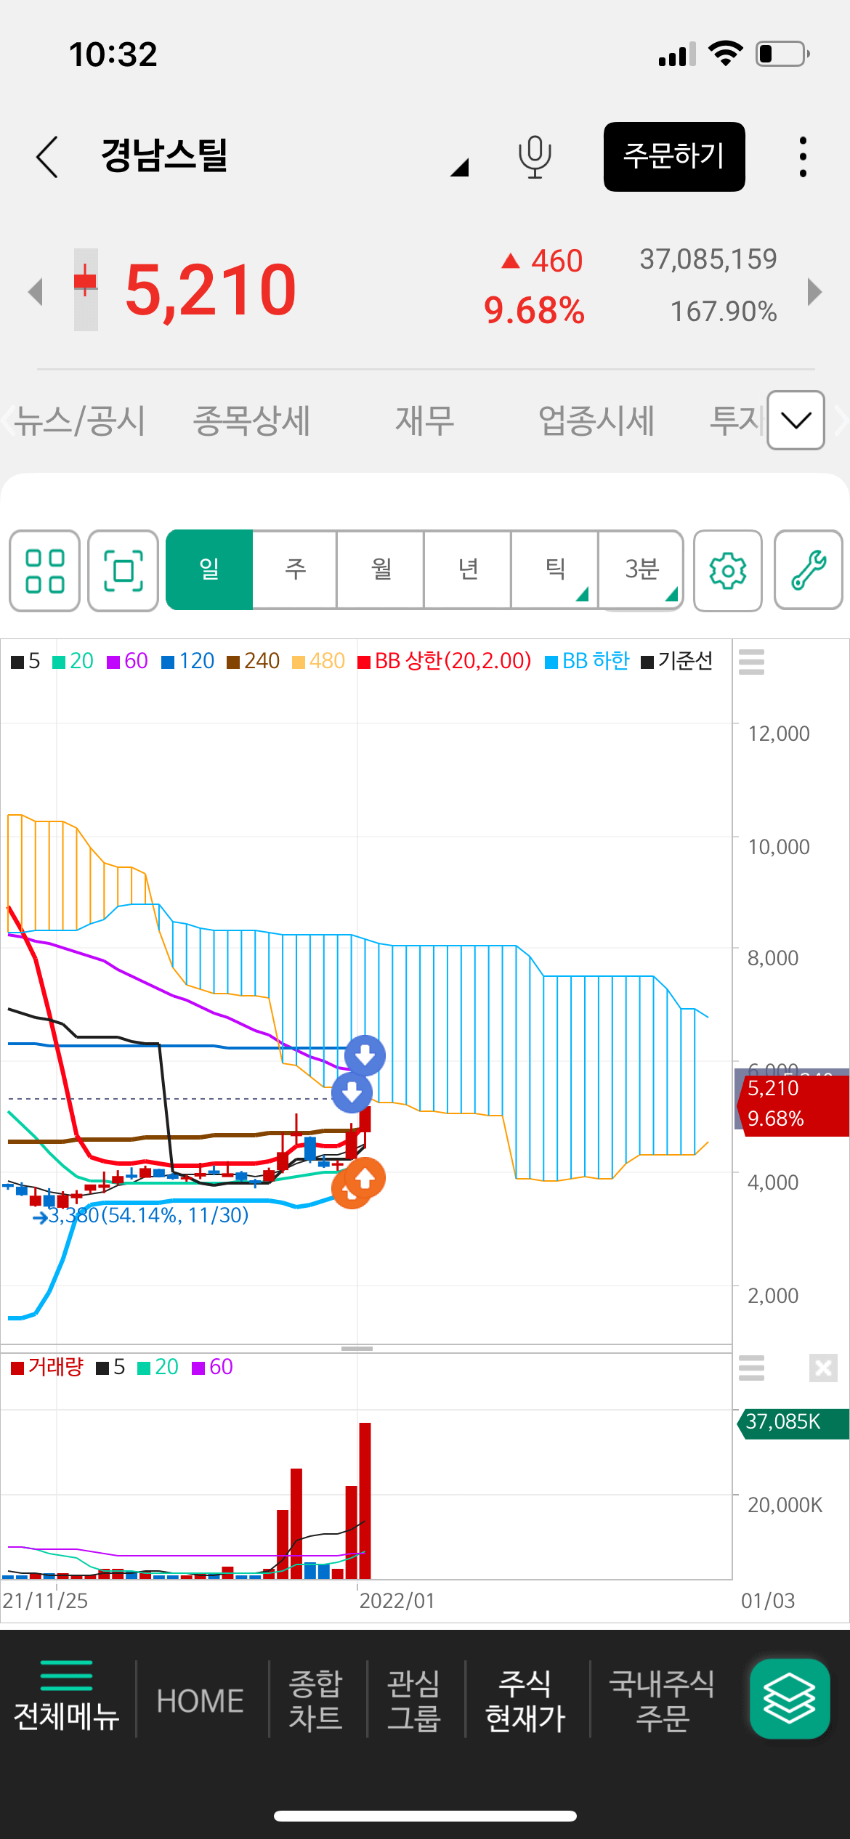850x1839 pixels.
Task: Select the 주 weekly chart period
Action: point(295,569)
